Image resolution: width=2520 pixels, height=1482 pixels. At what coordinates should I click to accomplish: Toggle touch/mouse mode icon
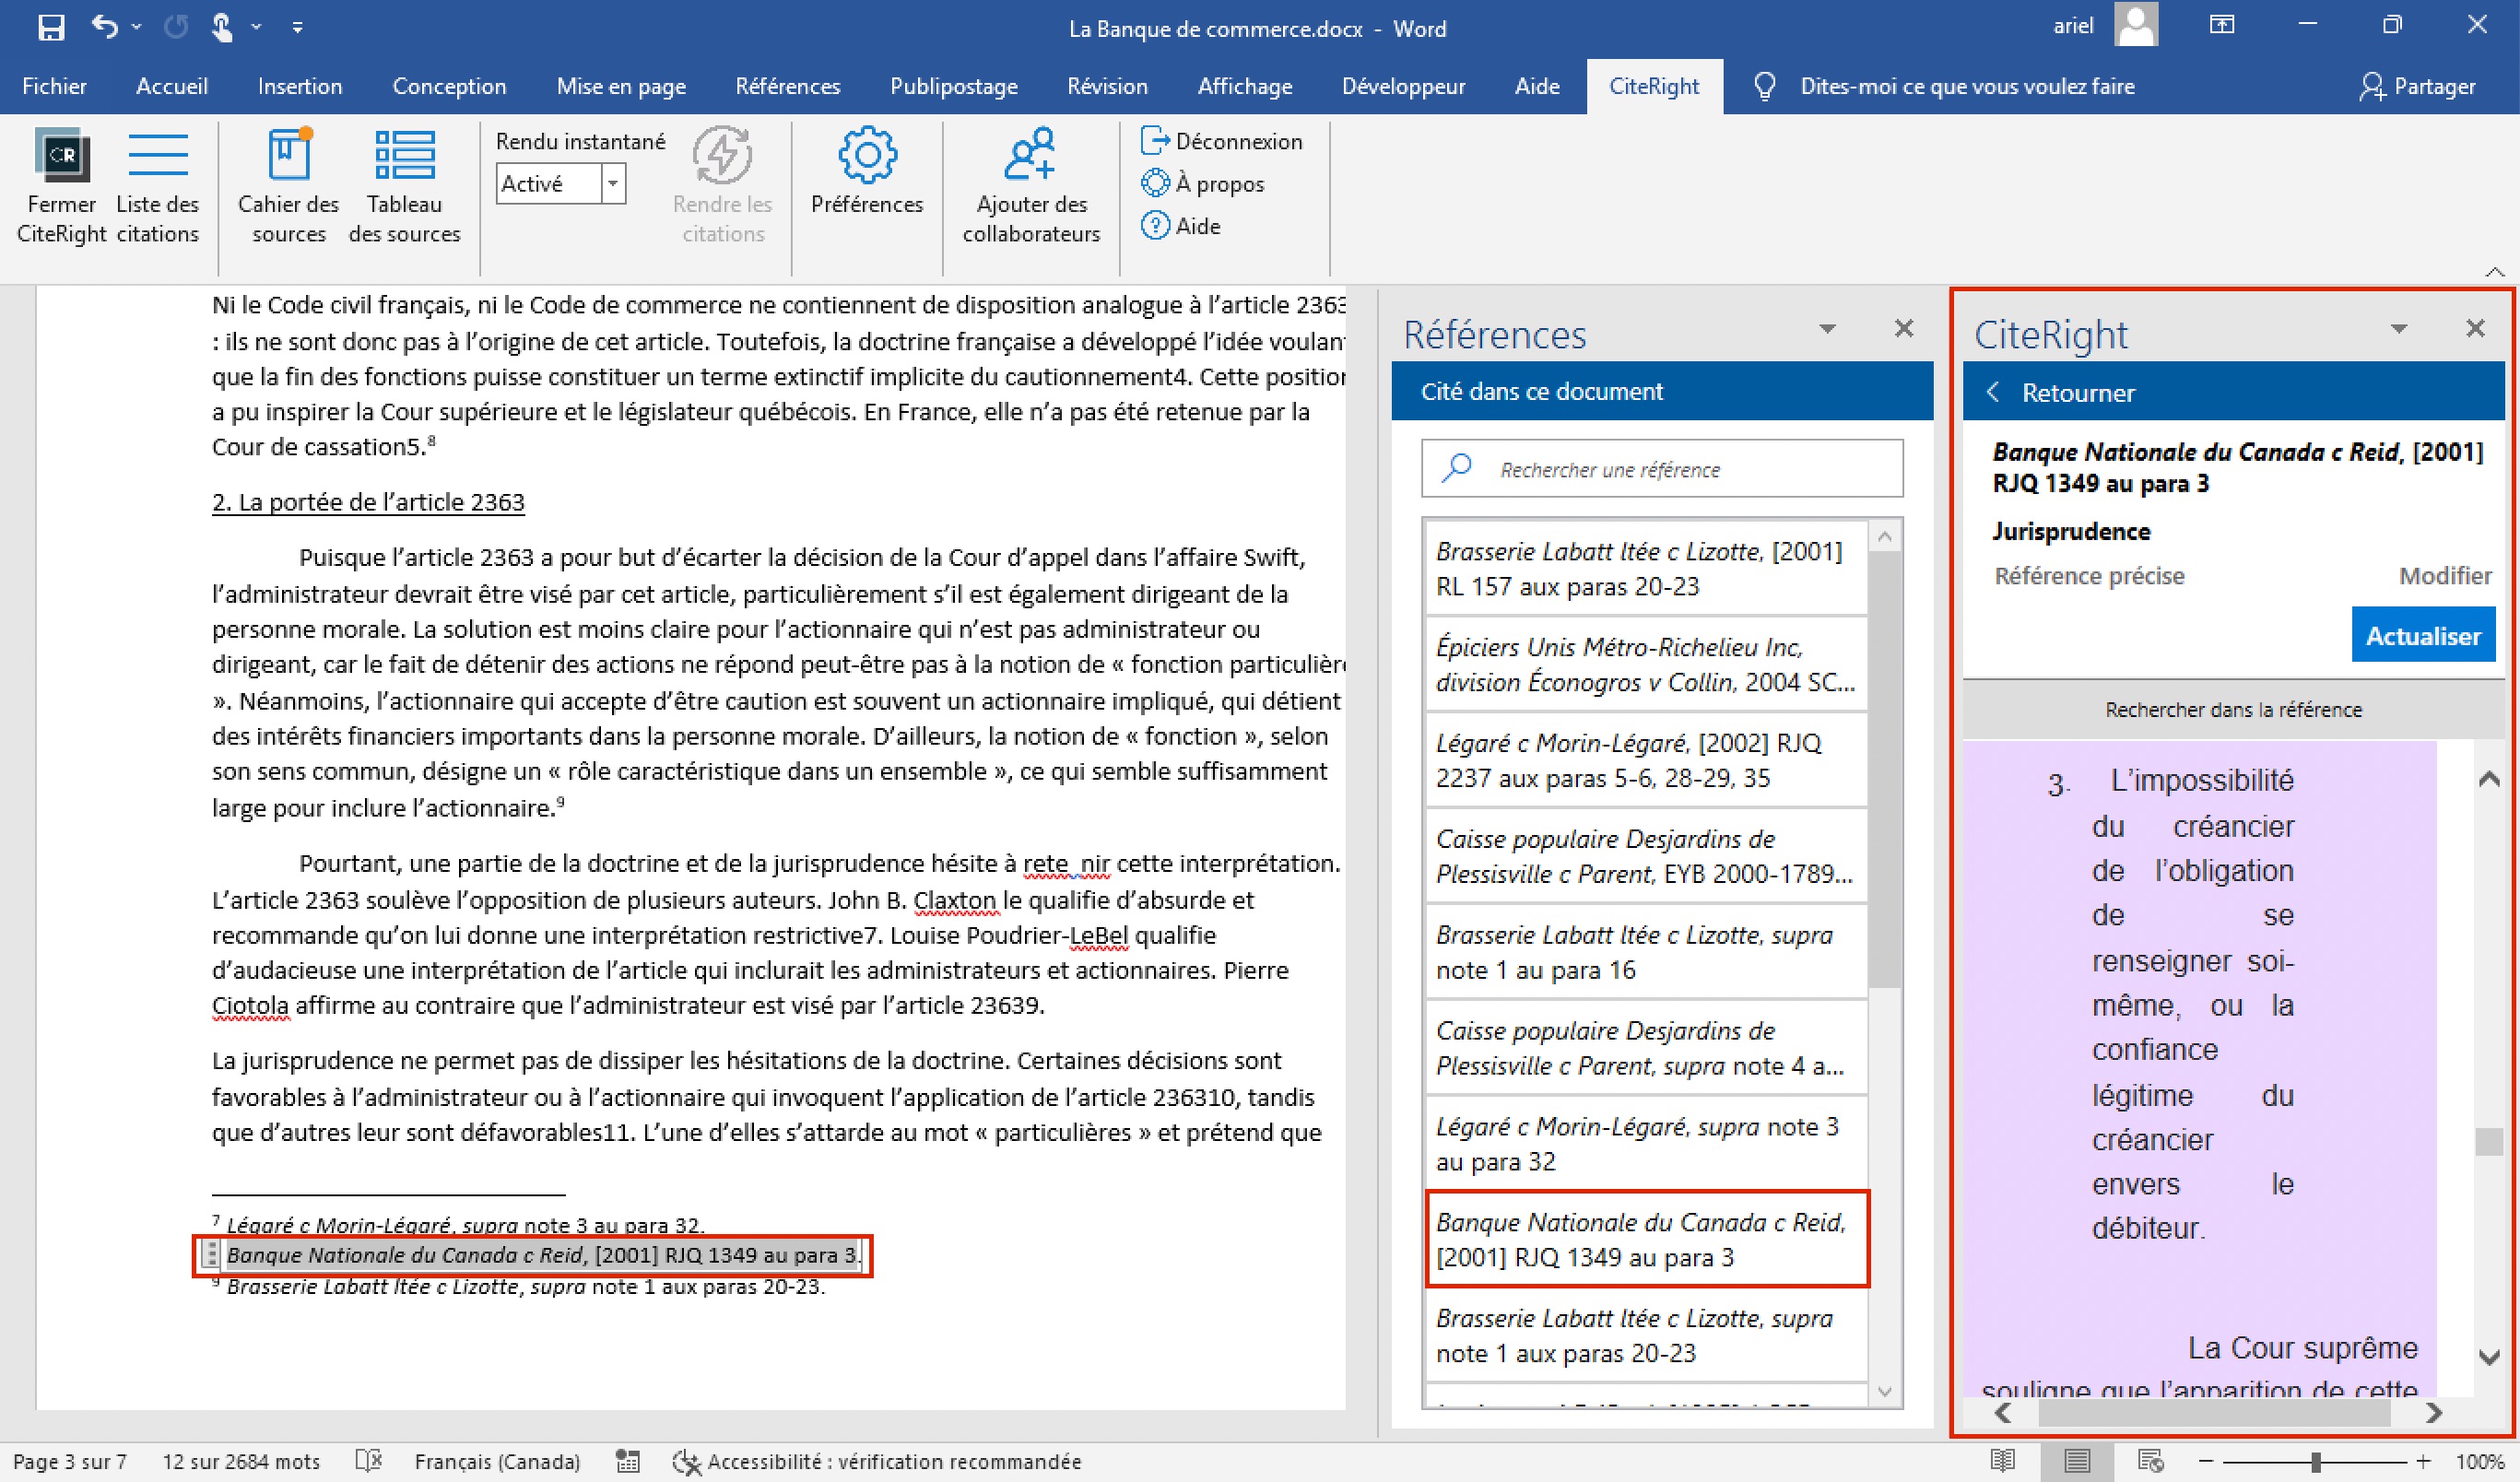tap(222, 27)
